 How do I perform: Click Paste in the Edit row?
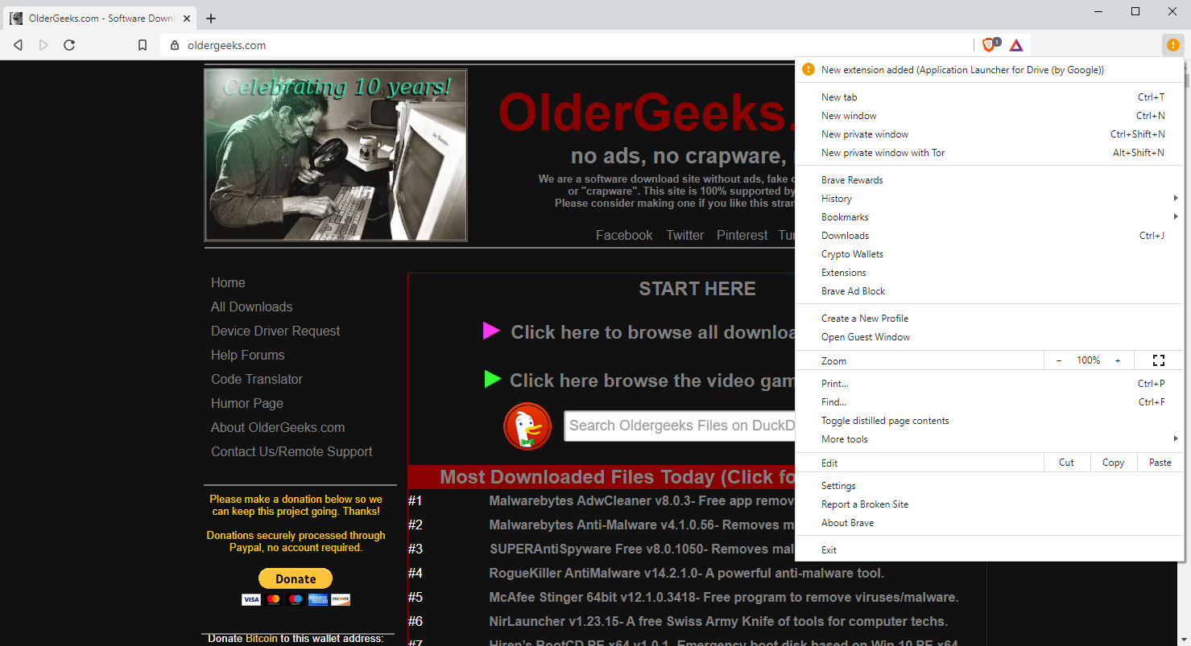click(1160, 463)
